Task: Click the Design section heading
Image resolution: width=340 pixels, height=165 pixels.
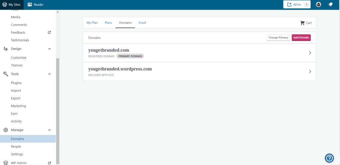Action: 16,49
